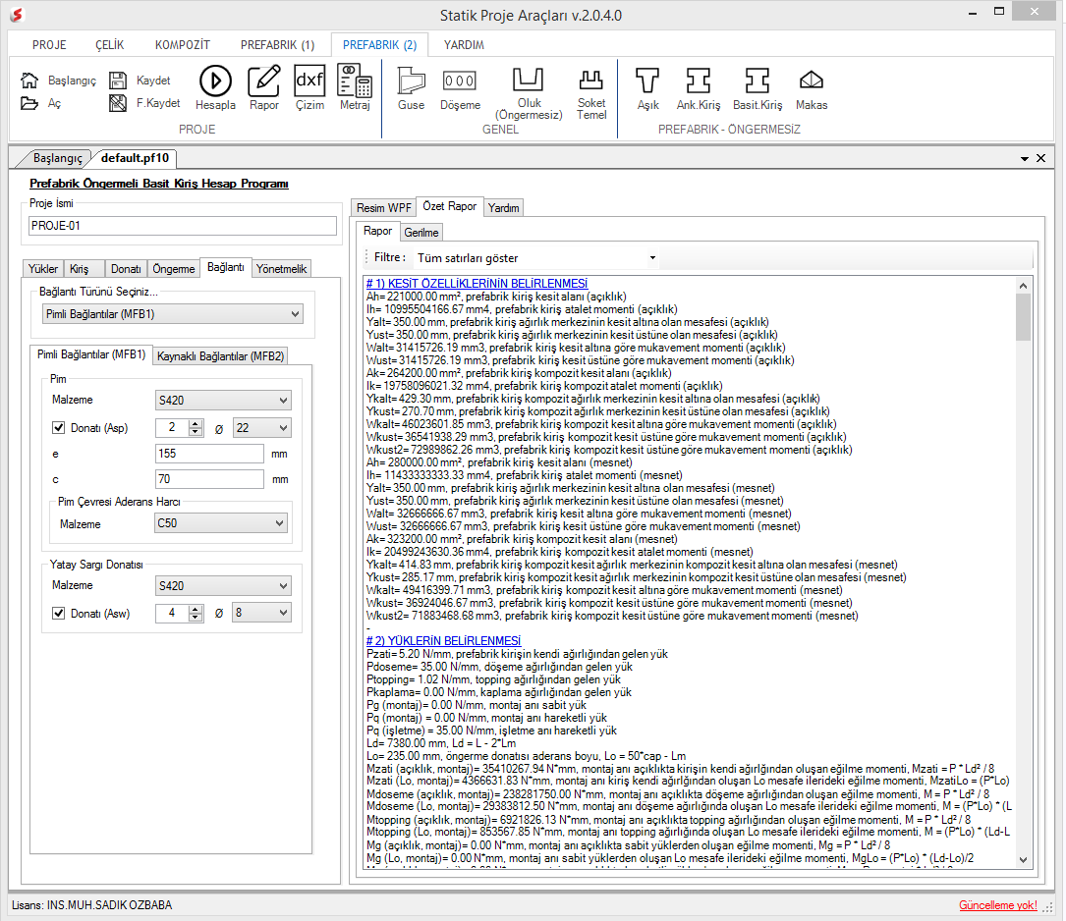
Task: Open the Rapor report tool
Action: (263, 81)
